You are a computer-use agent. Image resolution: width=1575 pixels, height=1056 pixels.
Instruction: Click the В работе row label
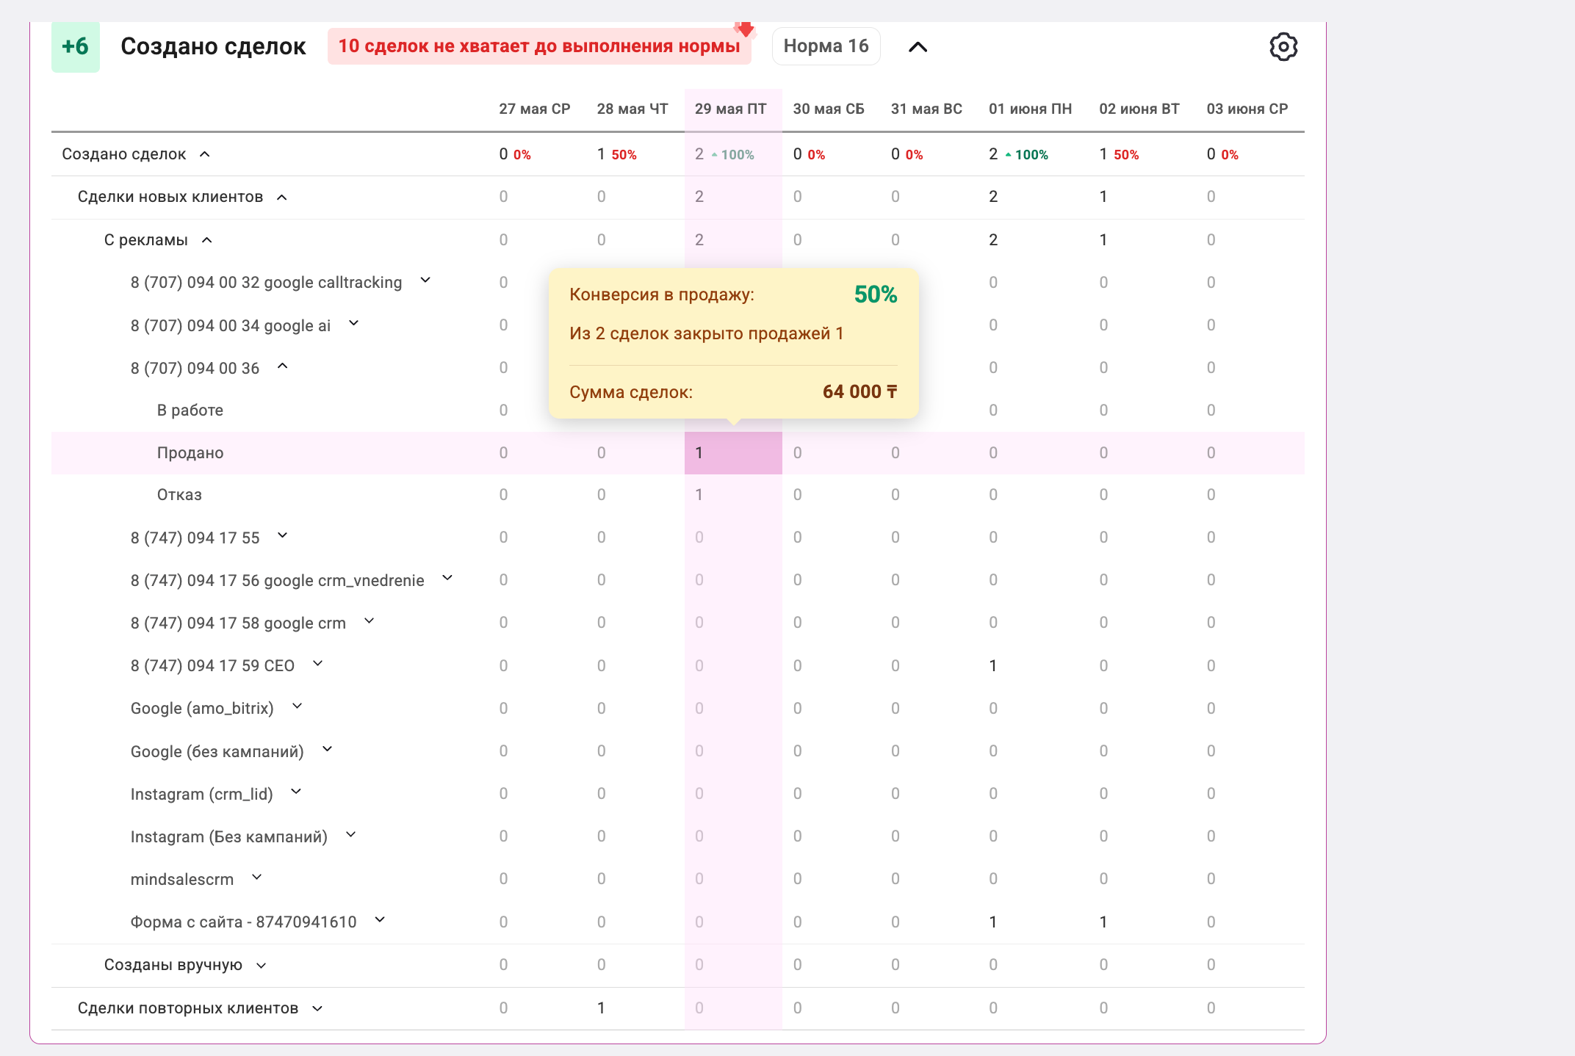click(x=190, y=411)
